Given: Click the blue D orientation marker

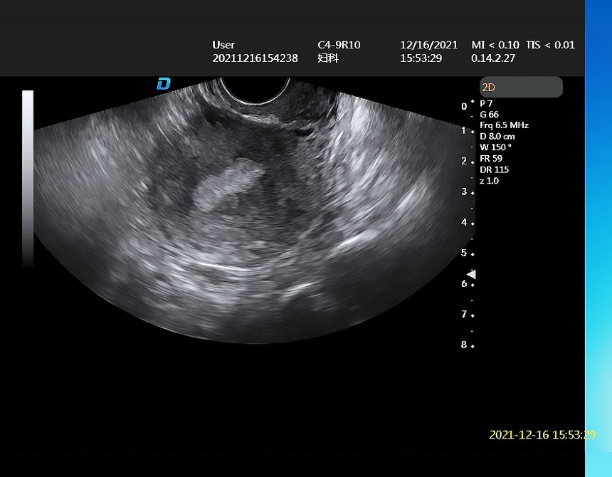Looking at the screenshot, I should pyautogui.click(x=164, y=84).
